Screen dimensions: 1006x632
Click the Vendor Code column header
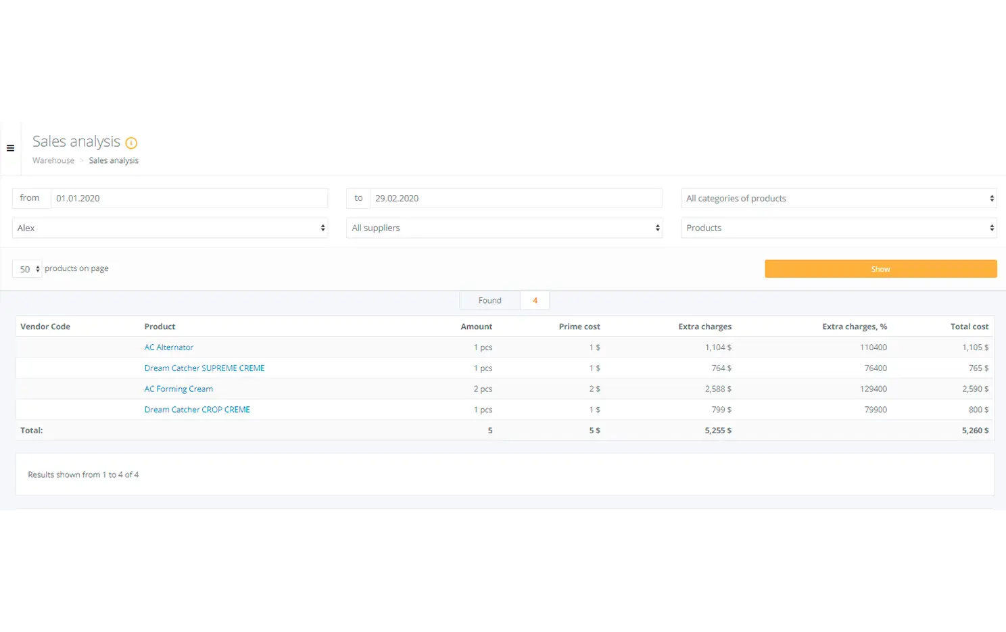tap(45, 326)
